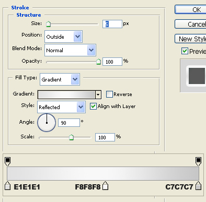Expand the gradient picker arrow

point(98,94)
